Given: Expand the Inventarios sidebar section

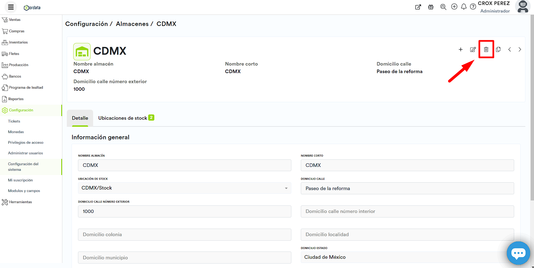Looking at the screenshot, I should [x=18, y=42].
